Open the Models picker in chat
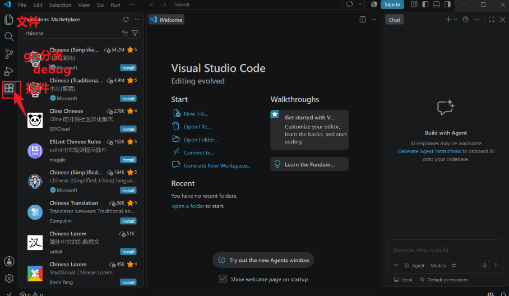509x296 pixels. [438, 266]
